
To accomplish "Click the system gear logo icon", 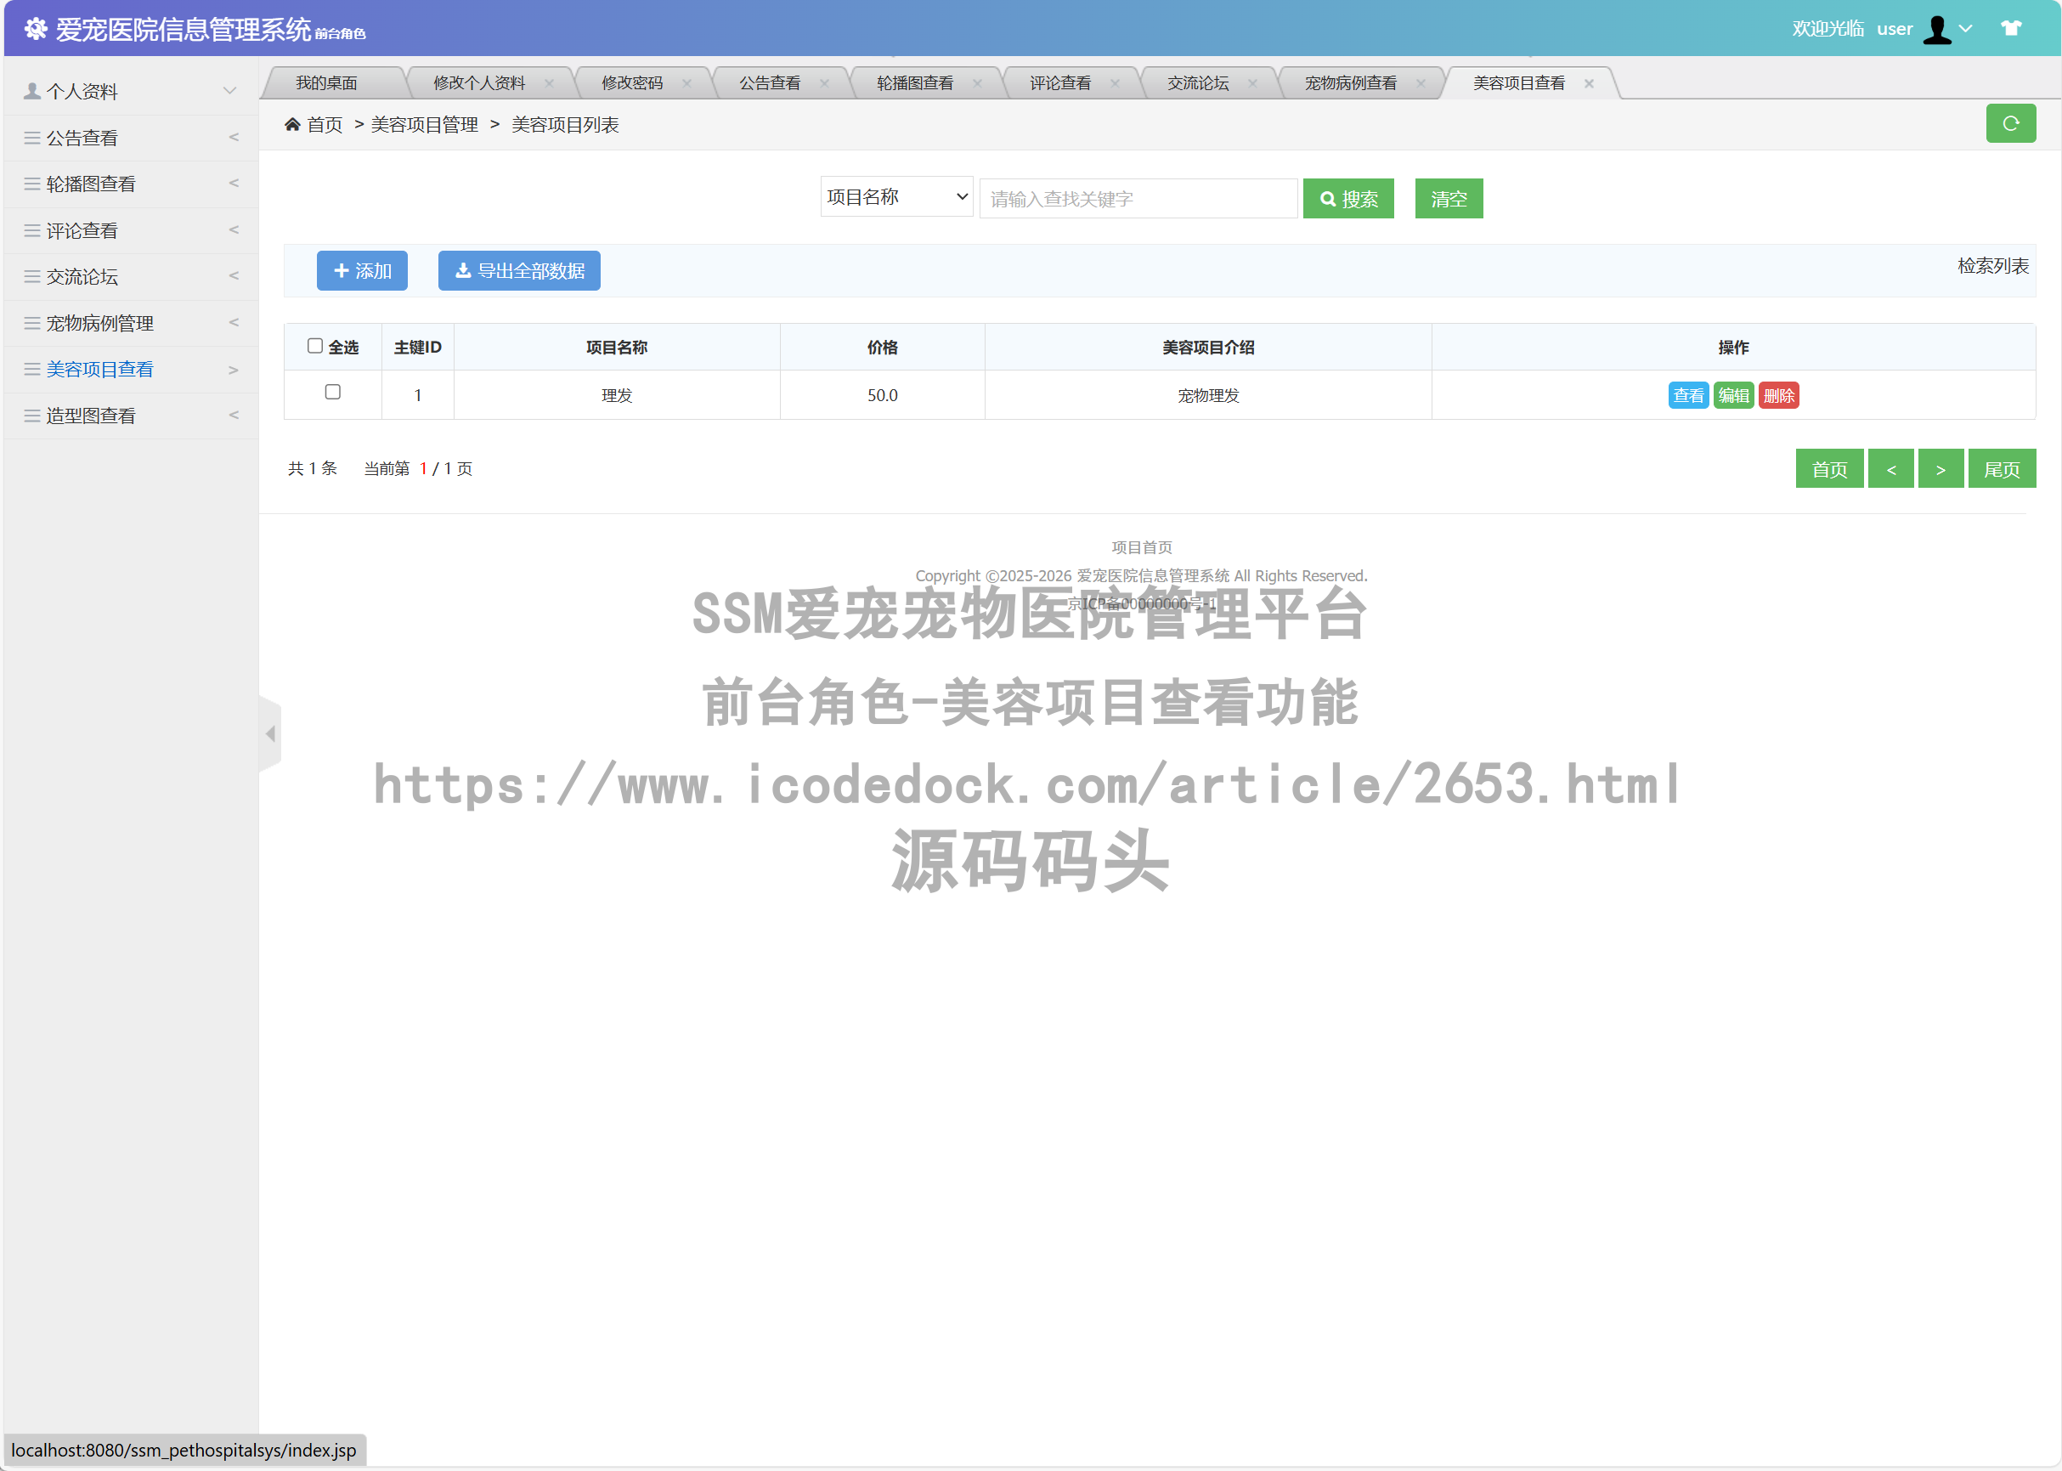I will (36, 29).
